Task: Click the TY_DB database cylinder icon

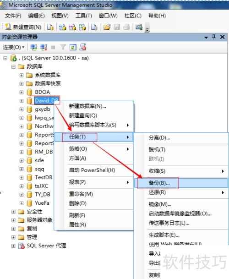Action: pos(29,195)
